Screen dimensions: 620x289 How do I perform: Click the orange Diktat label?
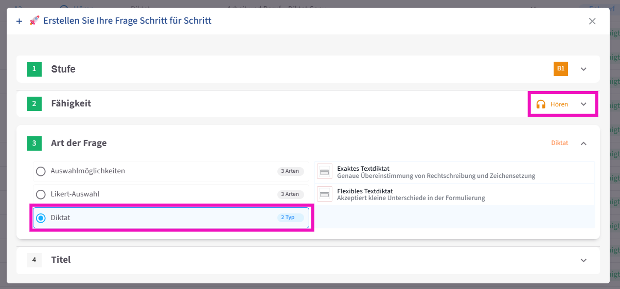coord(559,143)
